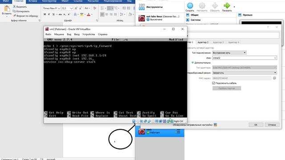Open the Справка menu in vm2 window
285x160 pixels.
pos(103,34)
